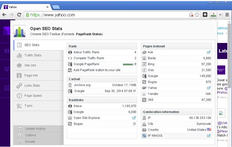This screenshot has height=147, width=232.
Task: Open the Archive.org cached entry
Action: point(102,85)
